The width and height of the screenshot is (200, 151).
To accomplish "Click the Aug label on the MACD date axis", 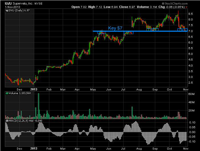I will (139, 149).
